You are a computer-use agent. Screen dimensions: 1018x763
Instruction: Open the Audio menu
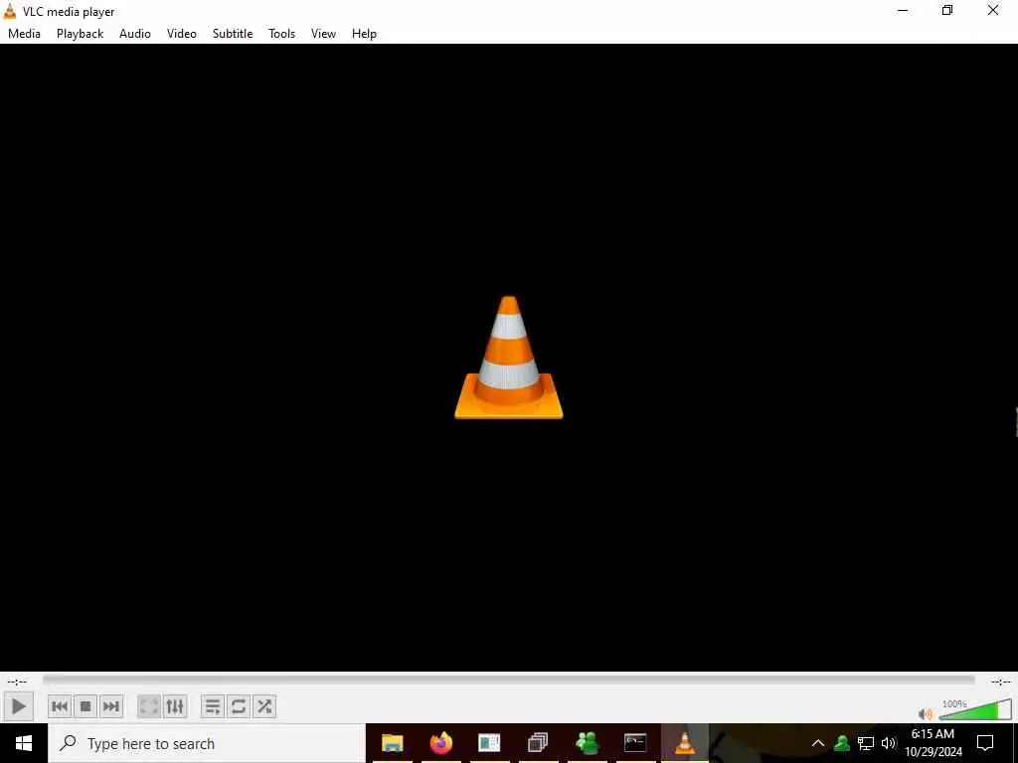[x=135, y=34]
